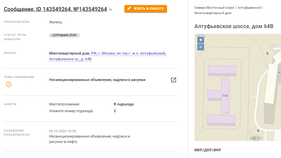Select 'Северо-Восточный округ' breadcrumb
Image resolution: width=281 pixels, height=158 pixels.
(214, 8)
